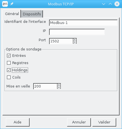This screenshot has height=129, width=122.
Task: Enable the Coils checkbox
Action: click(x=9, y=77)
